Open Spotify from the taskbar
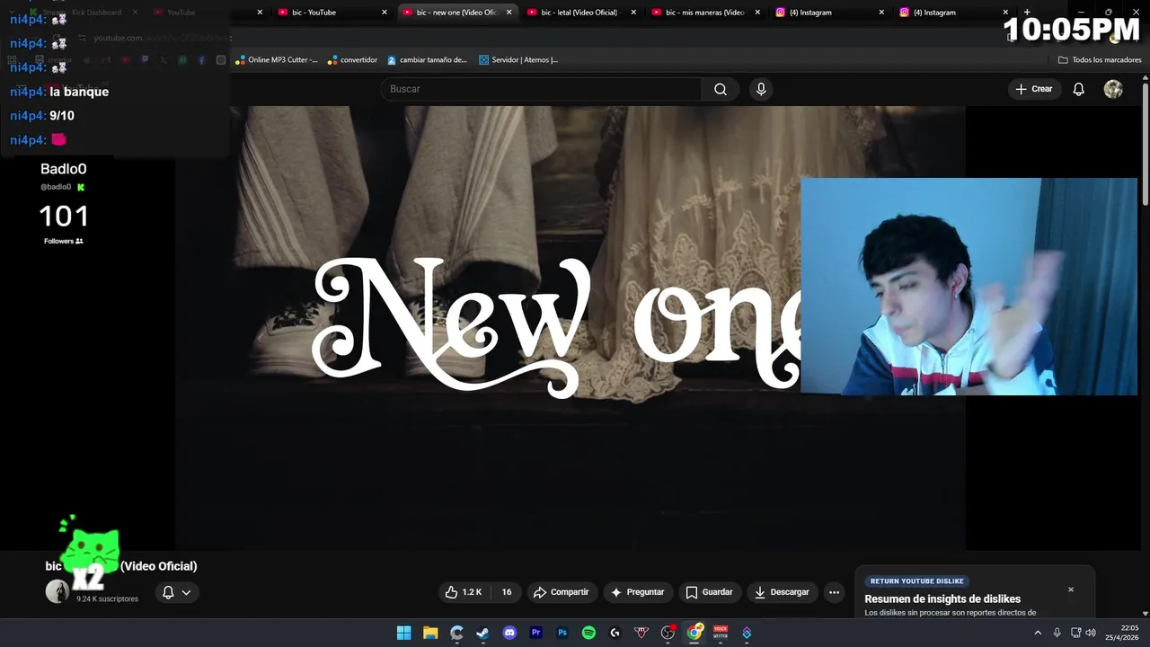This screenshot has height=647, width=1150. pyautogui.click(x=588, y=633)
